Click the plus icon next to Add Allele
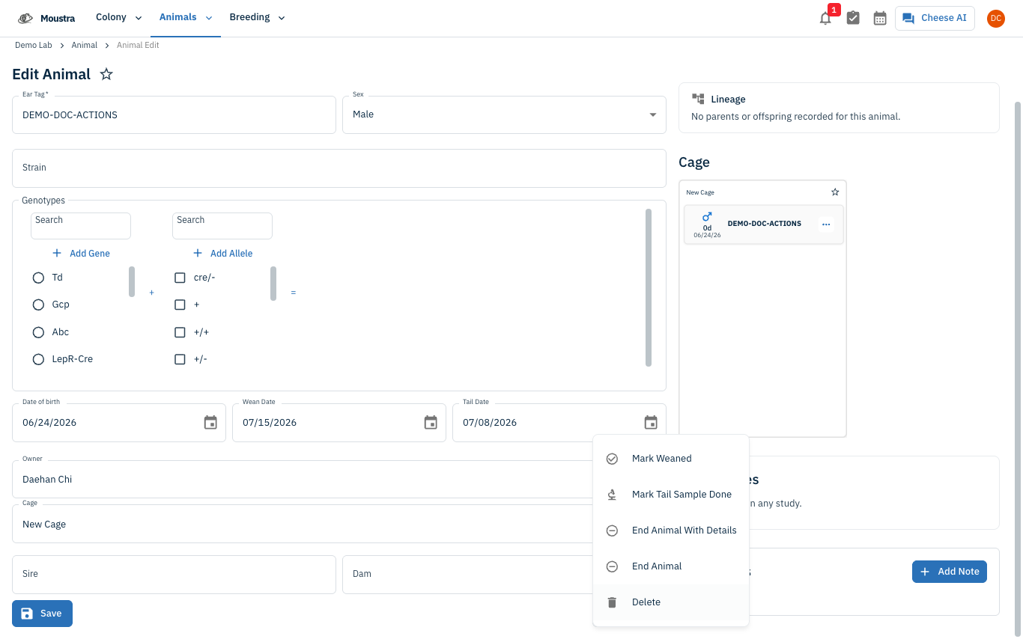This screenshot has height=639, width=1023. pyautogui.click(x=198, y=253)
